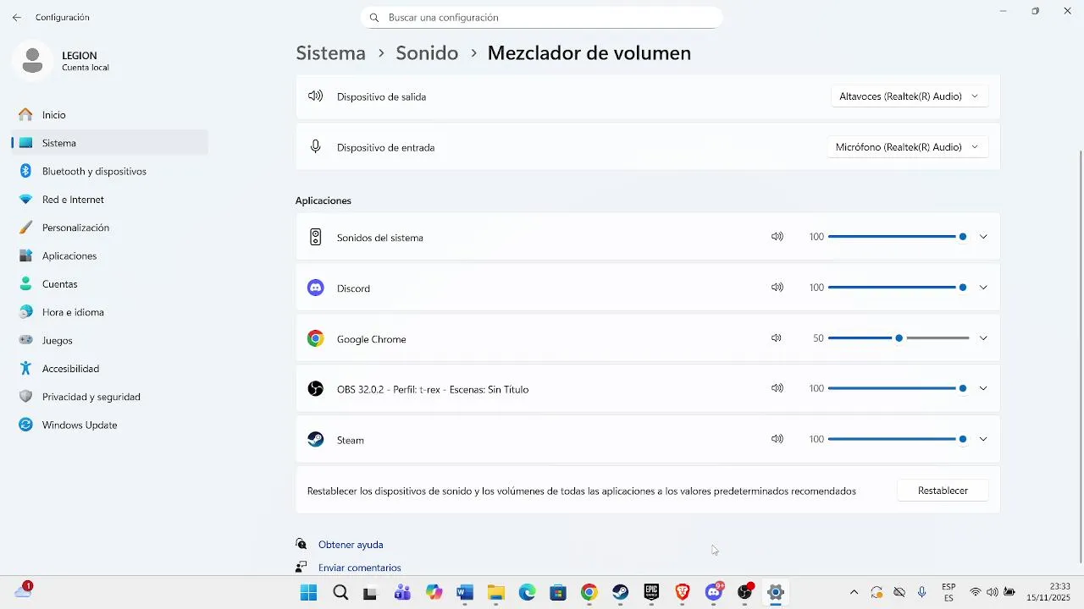Open the Windows Start menu

pyautogui.click(x=308, y=592)
